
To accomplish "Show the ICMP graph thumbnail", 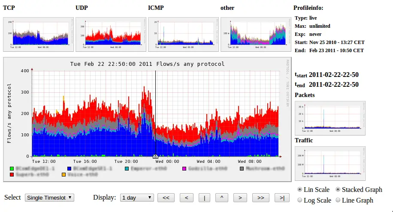I will tap(183, 35).
